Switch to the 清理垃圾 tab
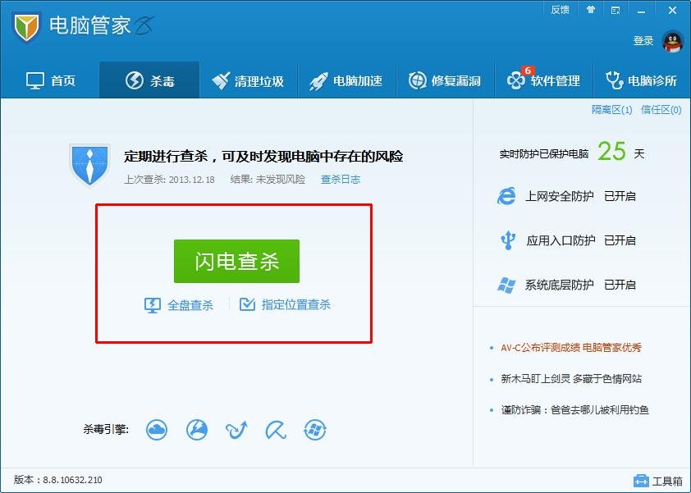Screen dimensions: 691x493 [249, 80]
